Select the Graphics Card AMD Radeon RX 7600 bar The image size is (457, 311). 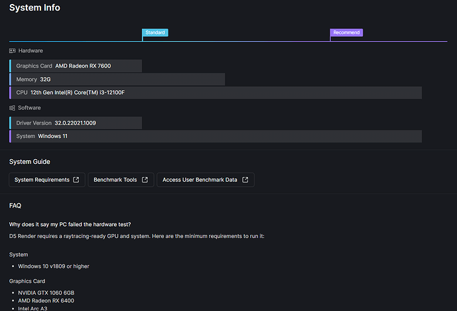coord(76,66)
